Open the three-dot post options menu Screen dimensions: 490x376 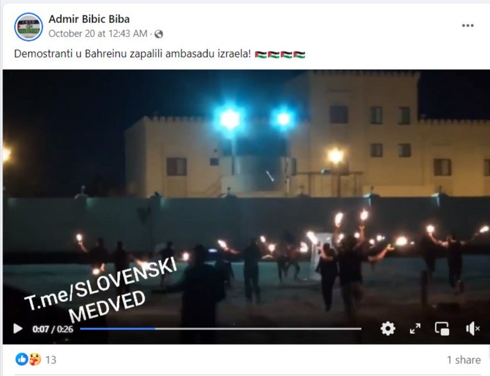468,26
